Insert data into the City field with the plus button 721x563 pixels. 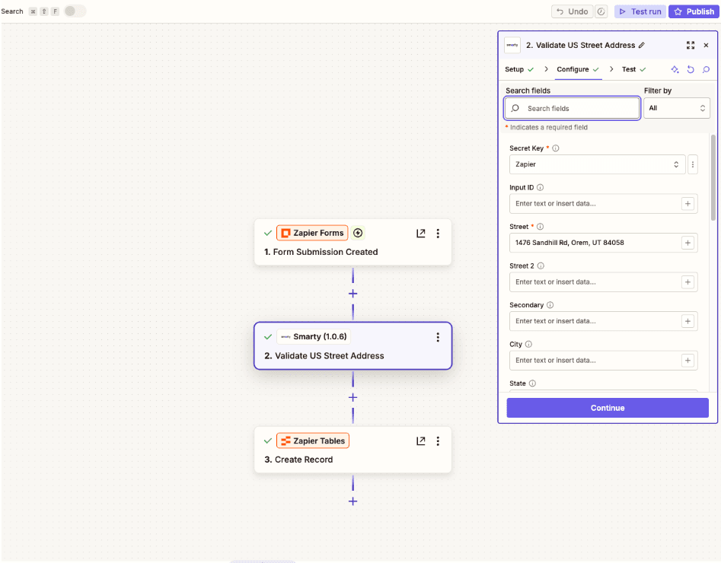coord(688,361)
